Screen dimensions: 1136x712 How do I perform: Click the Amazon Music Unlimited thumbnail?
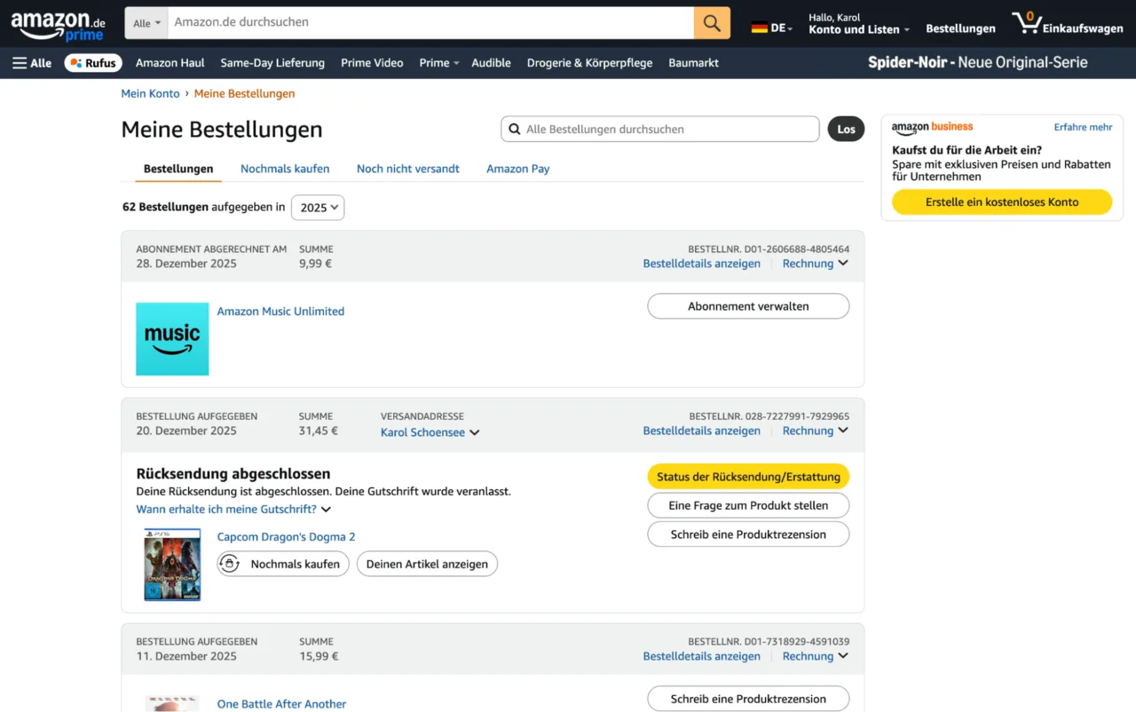tap(172, 339)
